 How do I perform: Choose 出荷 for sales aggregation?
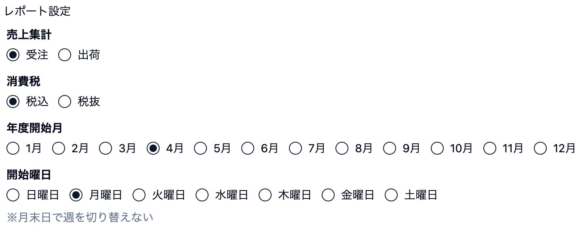[65, 55]
